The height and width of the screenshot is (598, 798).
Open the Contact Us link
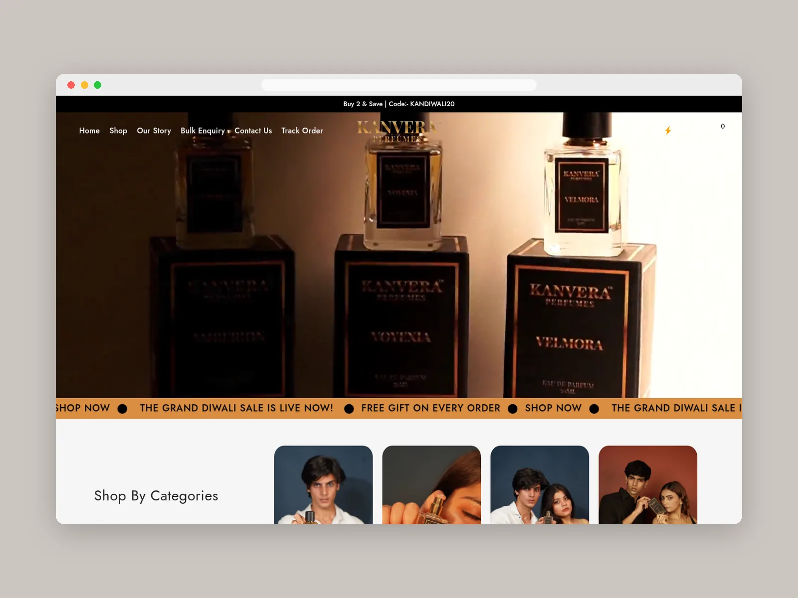tap(253, 131)
